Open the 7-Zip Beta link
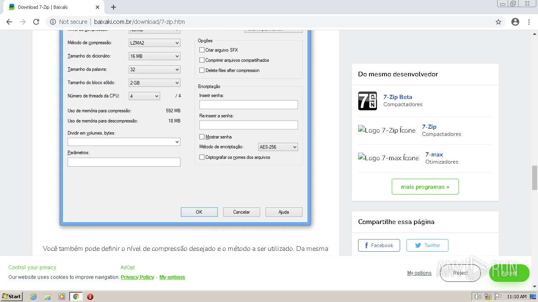Screen dimensions: 538x302 pos(398,97)
